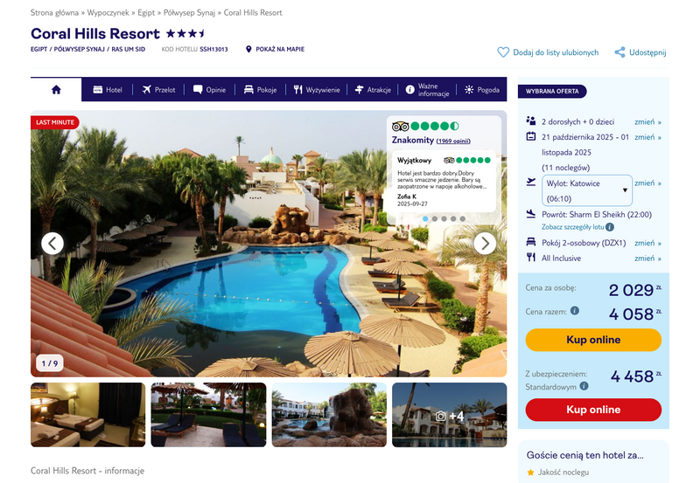
Task: Add hotel to favorites via heart icon
Action: coord(503,52)
